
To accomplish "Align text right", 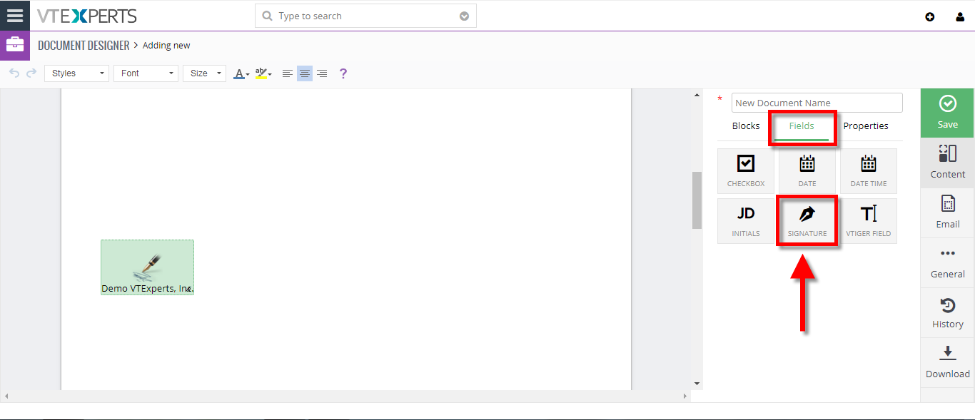I will coord(322,73).
